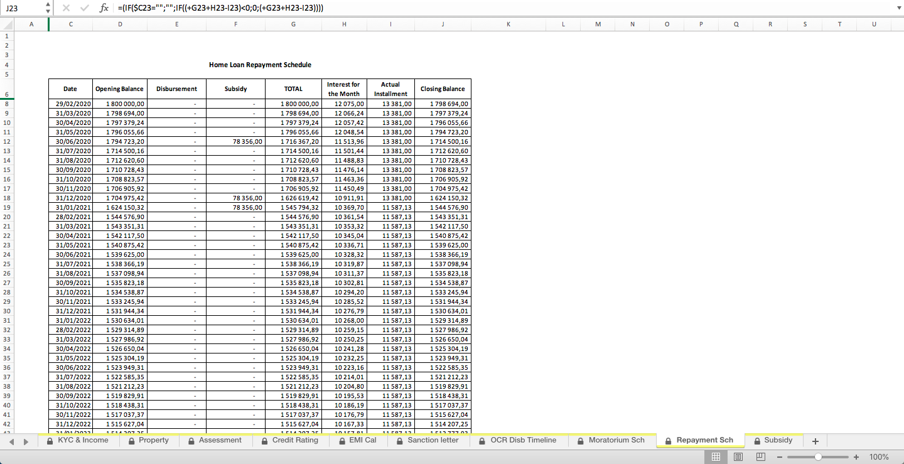Switch to Normal view icon in status bar
Screen dimensions: 904x464
pyautogui.click(x=716, y=457)
